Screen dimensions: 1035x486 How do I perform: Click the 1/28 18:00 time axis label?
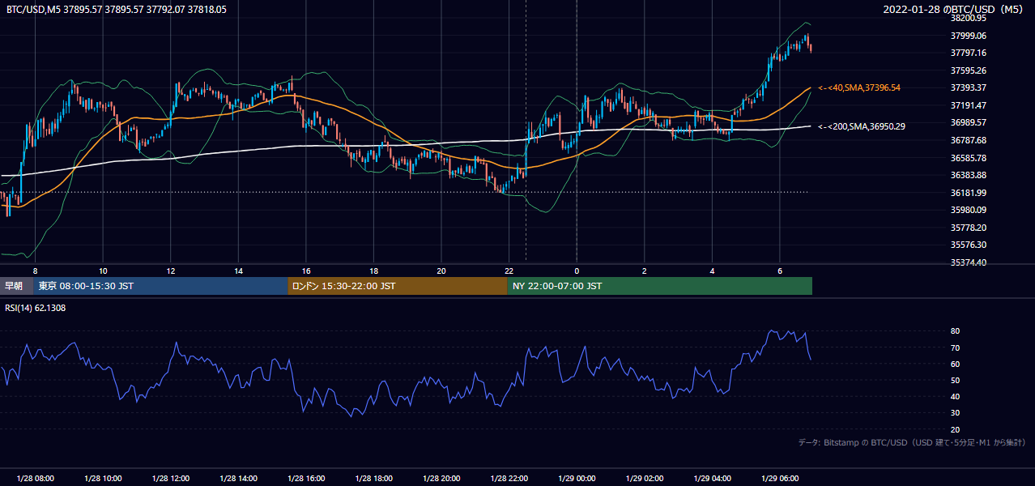click(373, 478)
